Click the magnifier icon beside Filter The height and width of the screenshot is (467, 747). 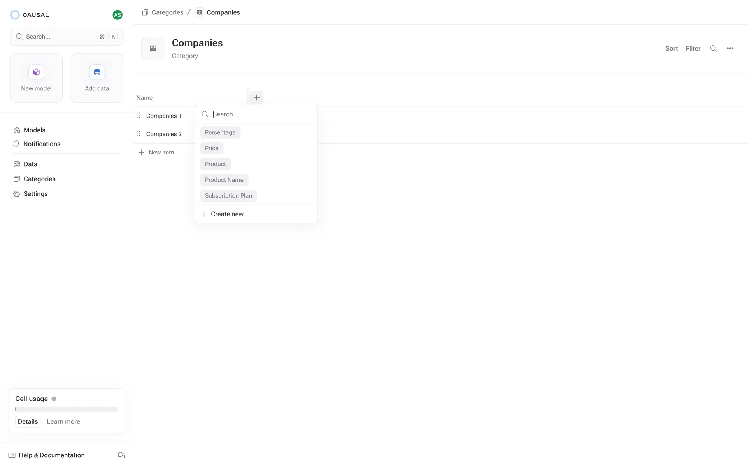coord(713,49)
